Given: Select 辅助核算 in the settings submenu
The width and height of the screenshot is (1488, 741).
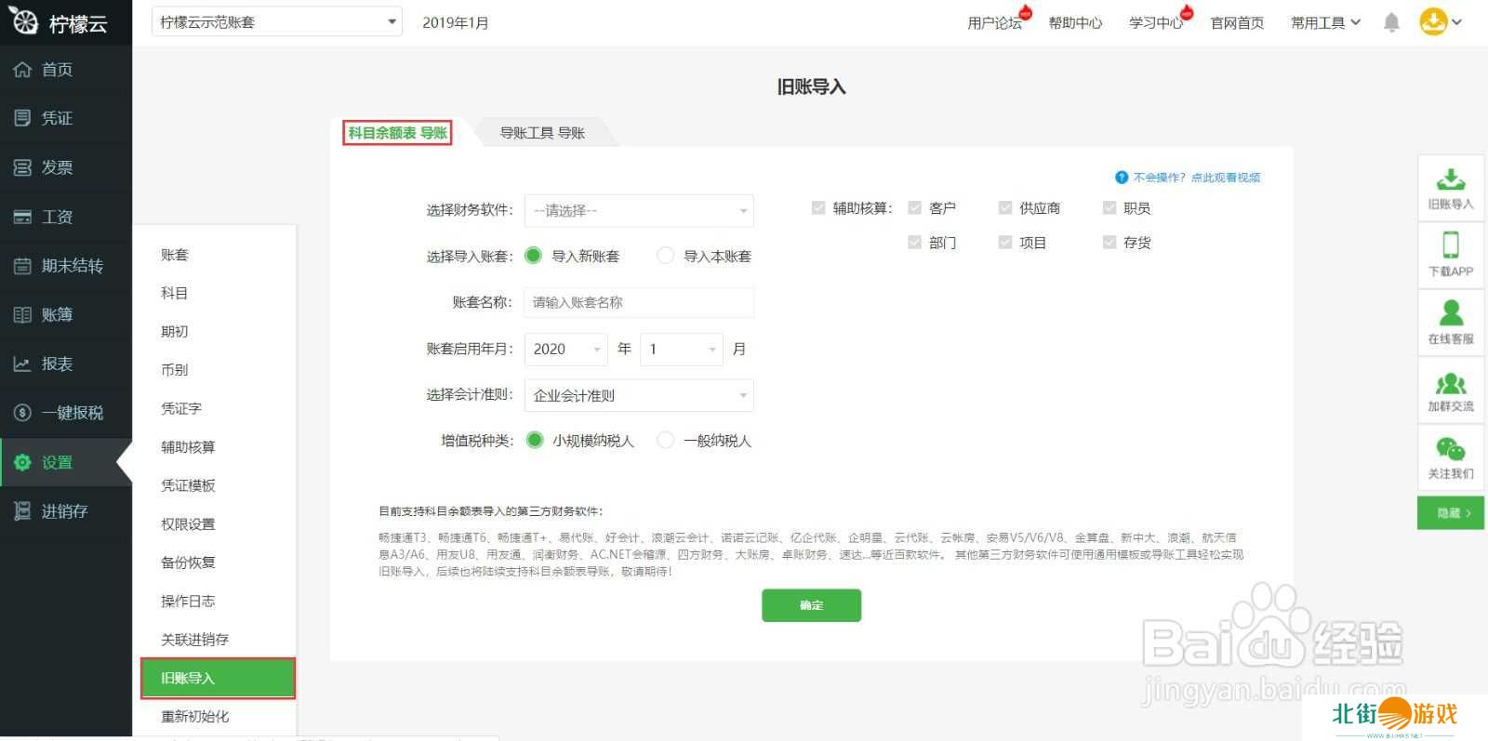Looking at the screenshot, I should [x=188, y=447].
